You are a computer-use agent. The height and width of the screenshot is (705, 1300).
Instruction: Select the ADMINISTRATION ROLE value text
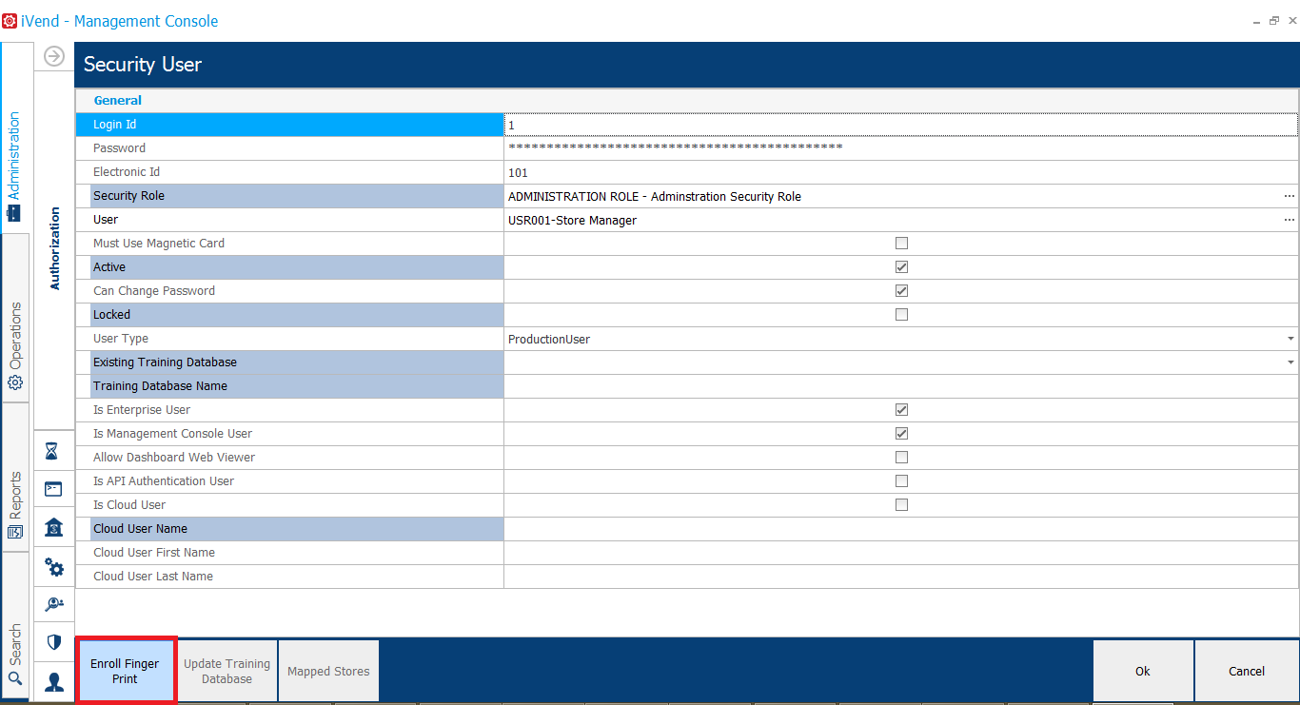click(655, 197)
